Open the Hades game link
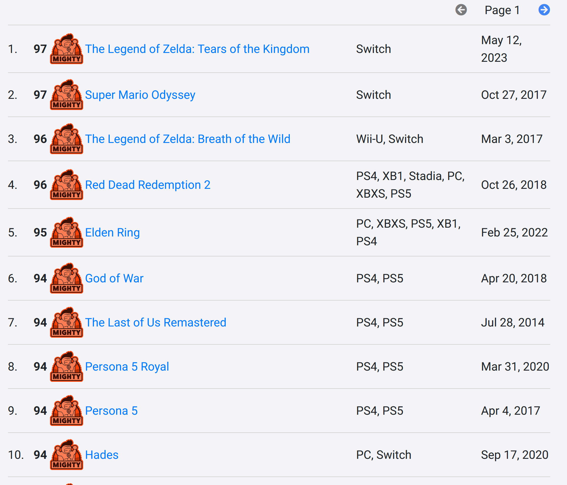 102,455
